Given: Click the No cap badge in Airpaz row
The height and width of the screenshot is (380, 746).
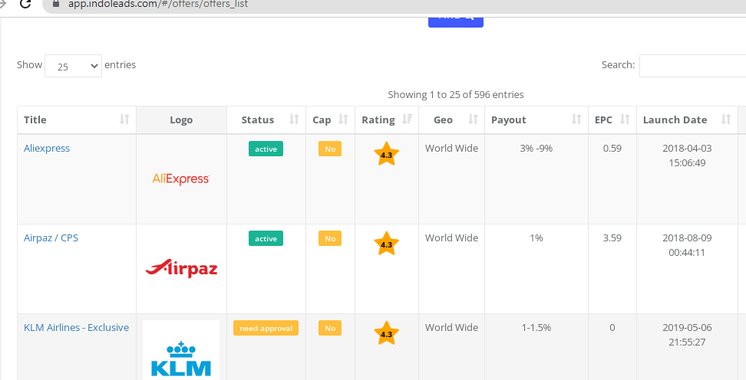Looking at the screenshot, I should pyautogui.click(x=330, y=238).
